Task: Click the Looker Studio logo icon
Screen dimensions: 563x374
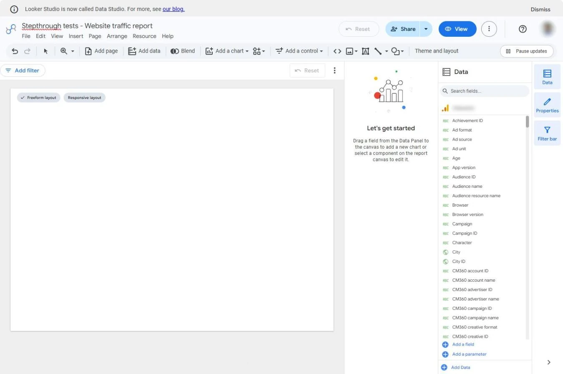Action: tap(11, 29)
